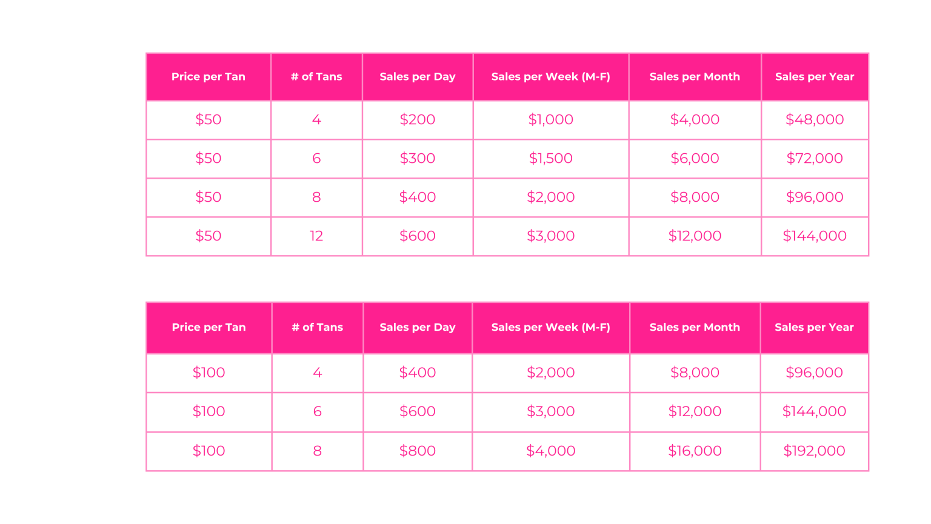The image size is (931, 524).
Task: Select the $800 daily sales cell
Action: [418, 451]
